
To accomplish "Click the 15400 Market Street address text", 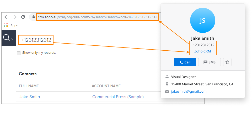I will pos(202,84).
